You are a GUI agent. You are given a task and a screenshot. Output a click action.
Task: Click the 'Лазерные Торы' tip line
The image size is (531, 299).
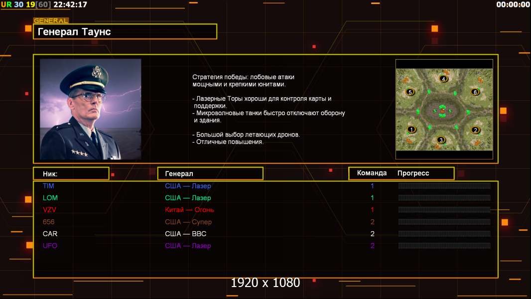click(262, 102)
